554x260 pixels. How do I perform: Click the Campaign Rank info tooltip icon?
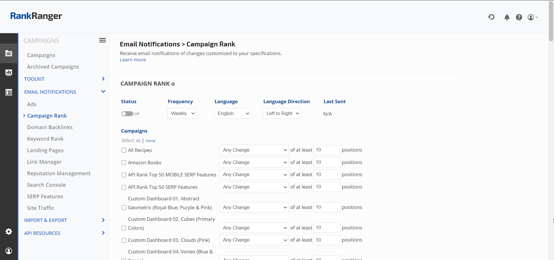point(173,84)
